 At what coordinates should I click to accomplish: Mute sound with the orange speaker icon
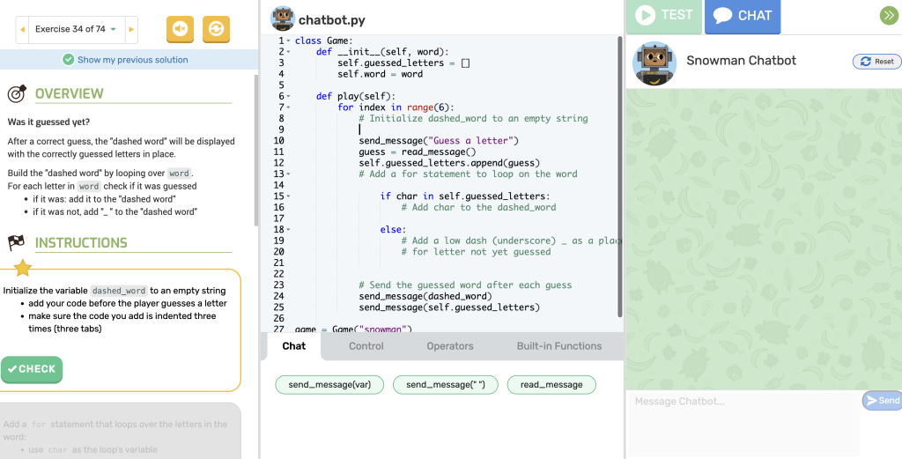click(180, 29)
